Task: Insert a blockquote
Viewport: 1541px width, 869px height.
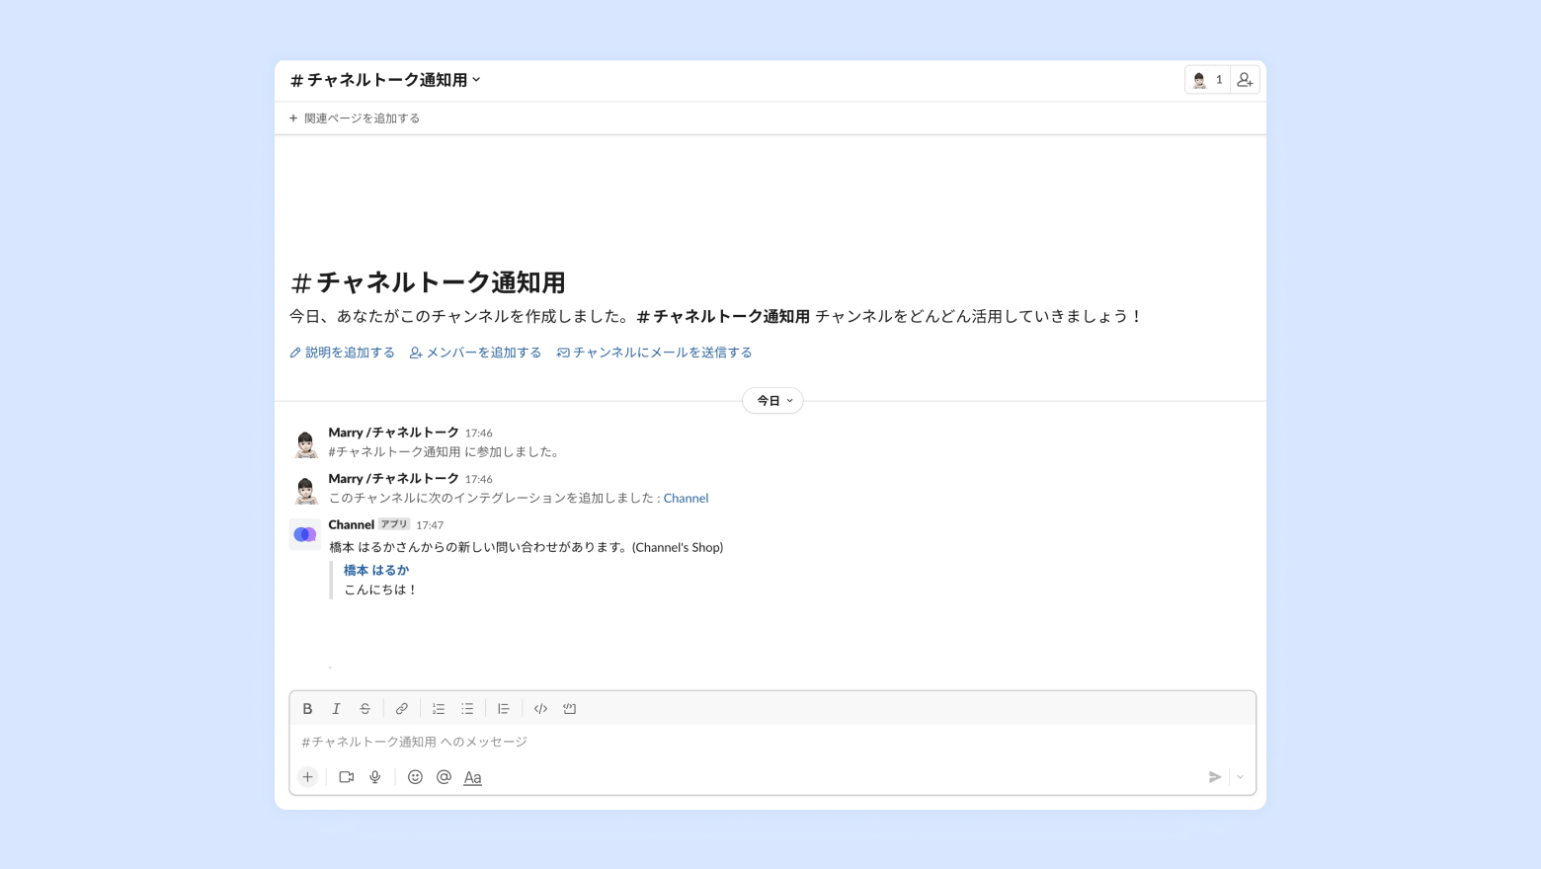Action: point(504,709)
